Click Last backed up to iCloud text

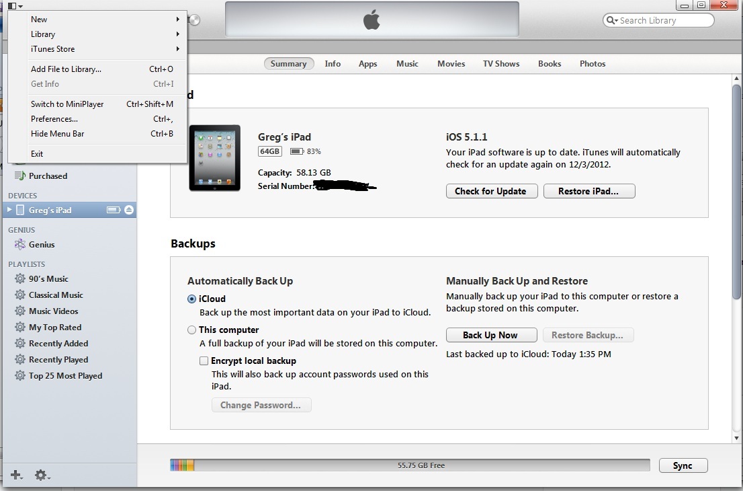tap(529, 354)
